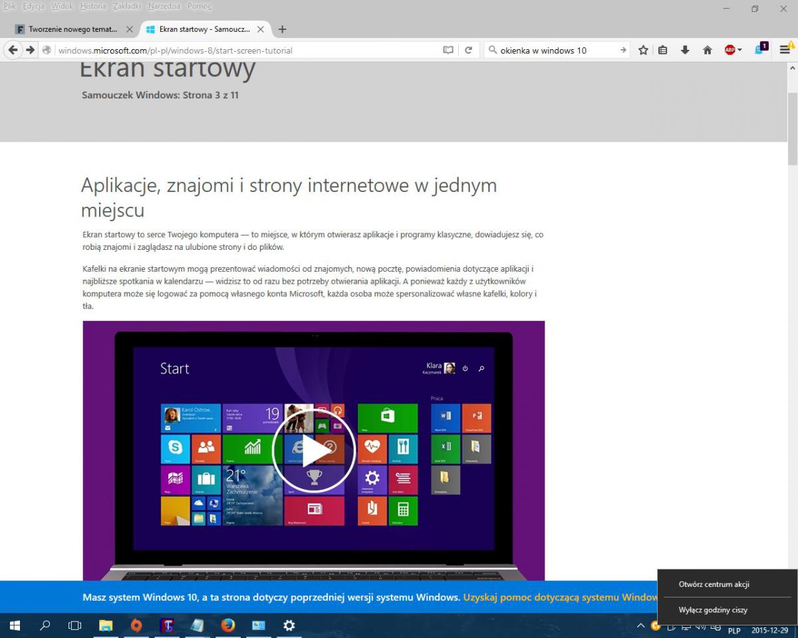Open the Pomoc menu

[199, 6]
